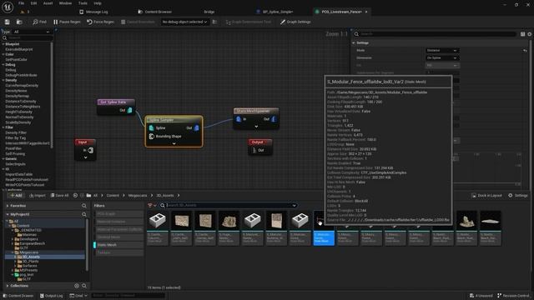This screenshot has width=534, height=300.
Task: Switch to the Content Browser tab
Action: (x=155, y=12)
